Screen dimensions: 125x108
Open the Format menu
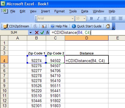coord(59,11)
